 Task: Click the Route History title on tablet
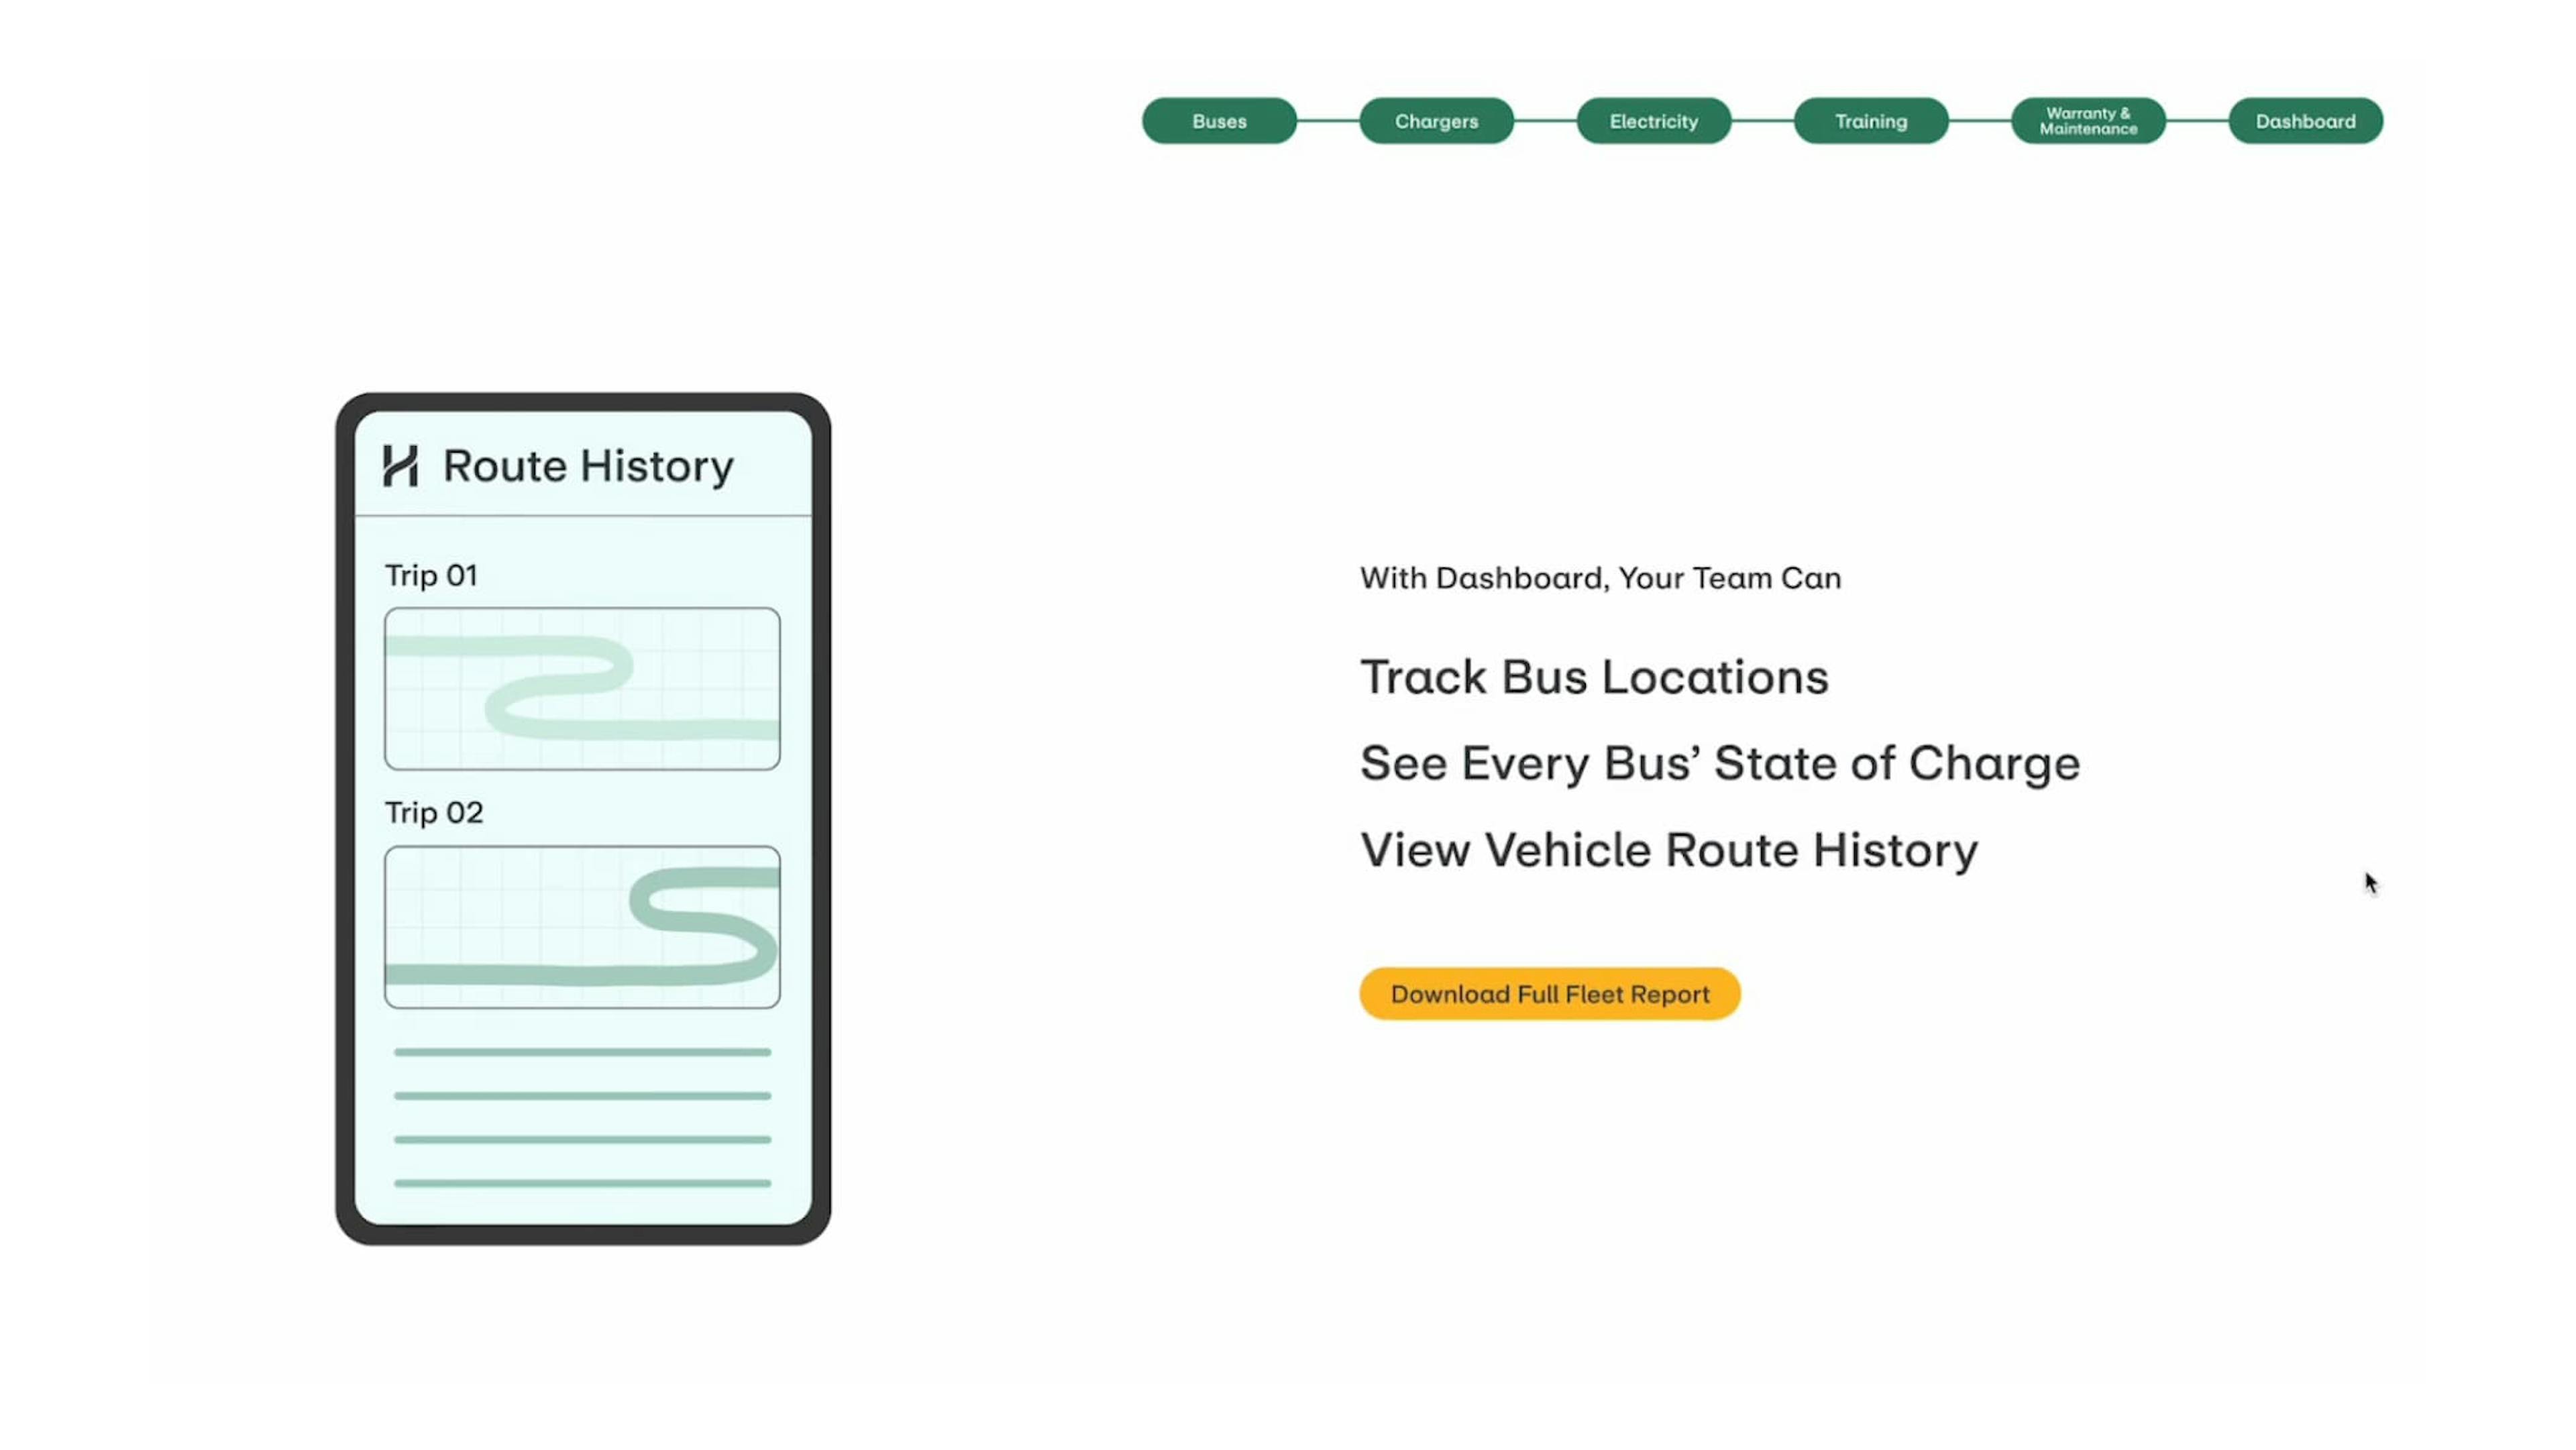coord(588,466)
